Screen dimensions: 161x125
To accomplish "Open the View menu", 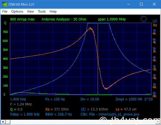I will pyautogui.click(x=30, y=11).
